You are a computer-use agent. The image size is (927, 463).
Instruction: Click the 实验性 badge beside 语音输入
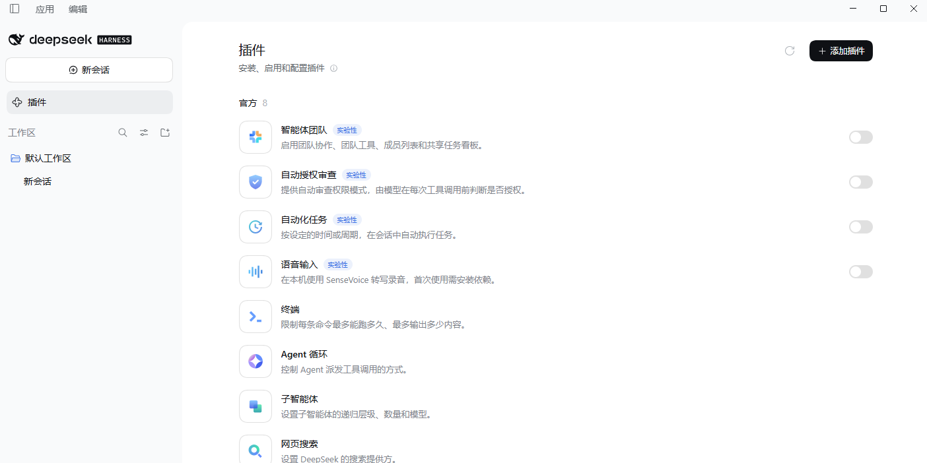pyautogui.click(x=338, y=265)
